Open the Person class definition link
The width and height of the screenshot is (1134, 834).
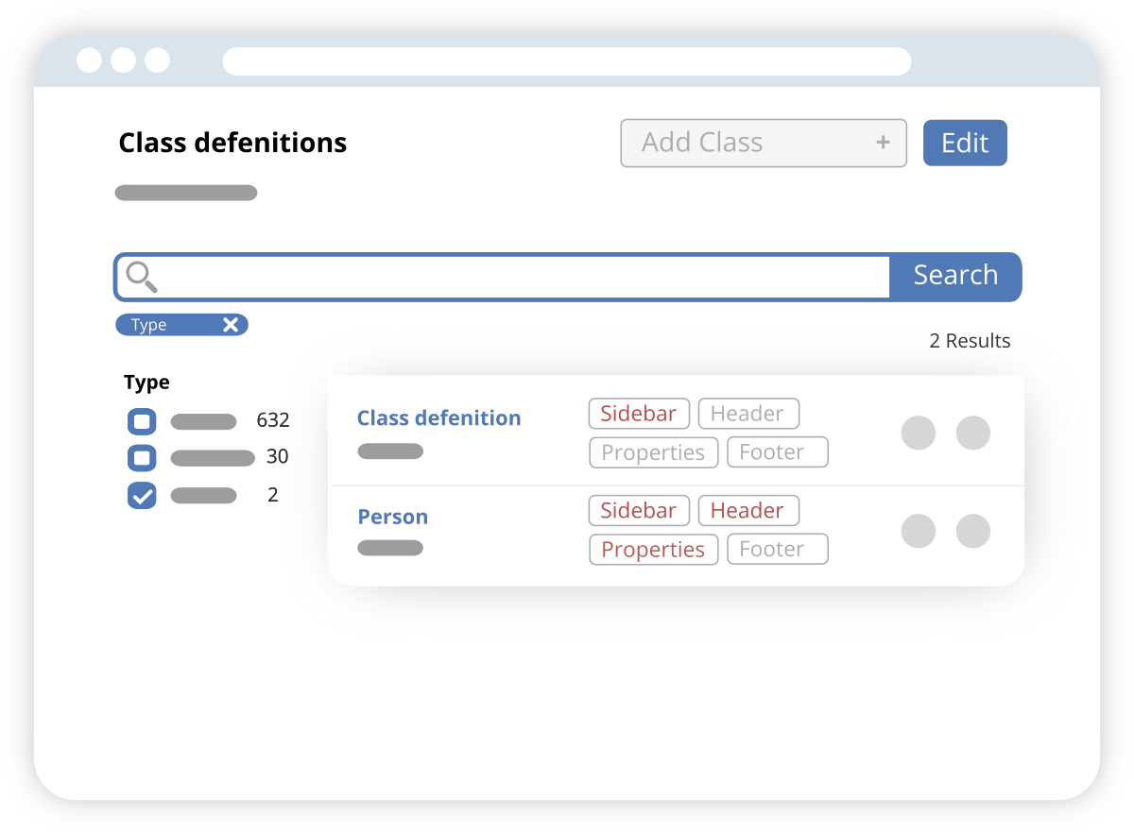[x=392, y=517]
